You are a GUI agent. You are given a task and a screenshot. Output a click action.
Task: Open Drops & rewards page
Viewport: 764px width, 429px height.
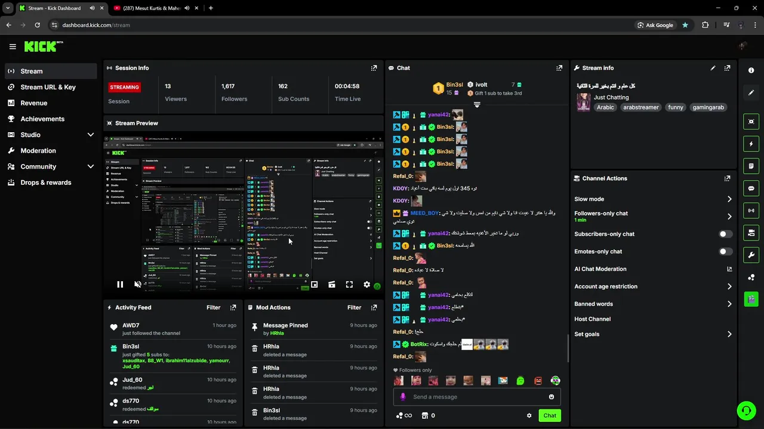(50, 182)
